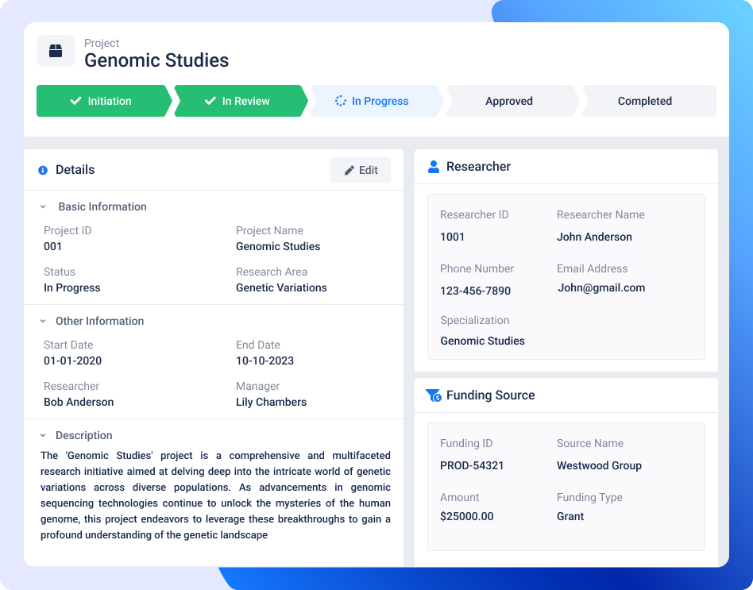Click email address John@gmail.com

click(601, 287)
